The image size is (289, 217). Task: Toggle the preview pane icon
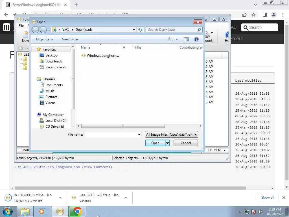[x=186, y=39]
